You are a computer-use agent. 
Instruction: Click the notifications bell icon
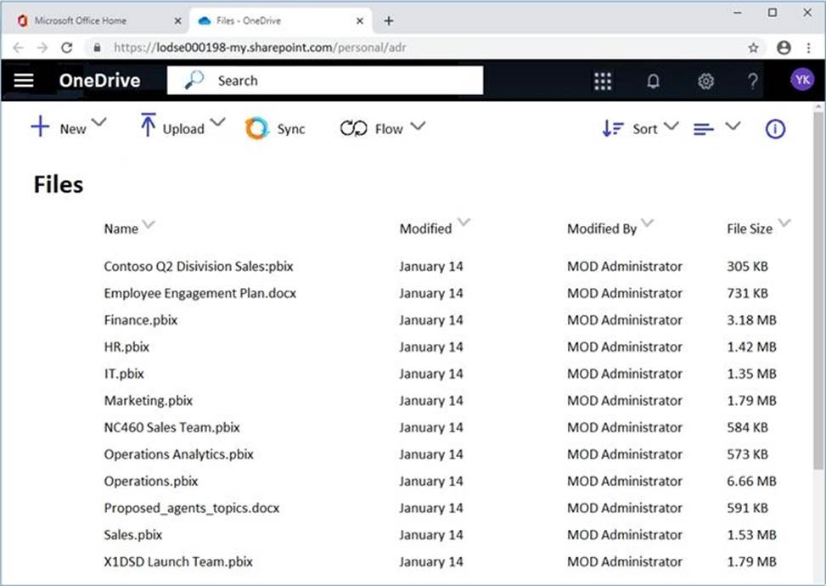(653, 81)
